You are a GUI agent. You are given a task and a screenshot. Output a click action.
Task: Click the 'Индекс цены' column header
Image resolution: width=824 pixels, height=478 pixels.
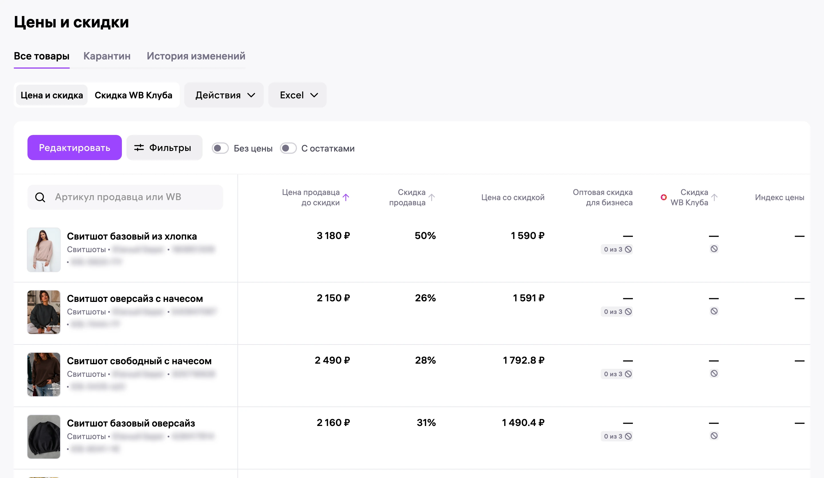pos(780,197)
